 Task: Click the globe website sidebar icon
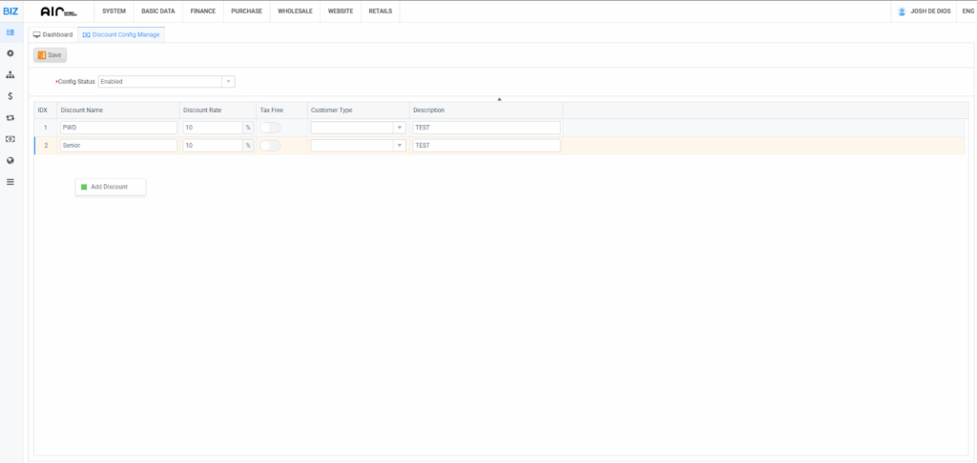(x=10, y=160)
